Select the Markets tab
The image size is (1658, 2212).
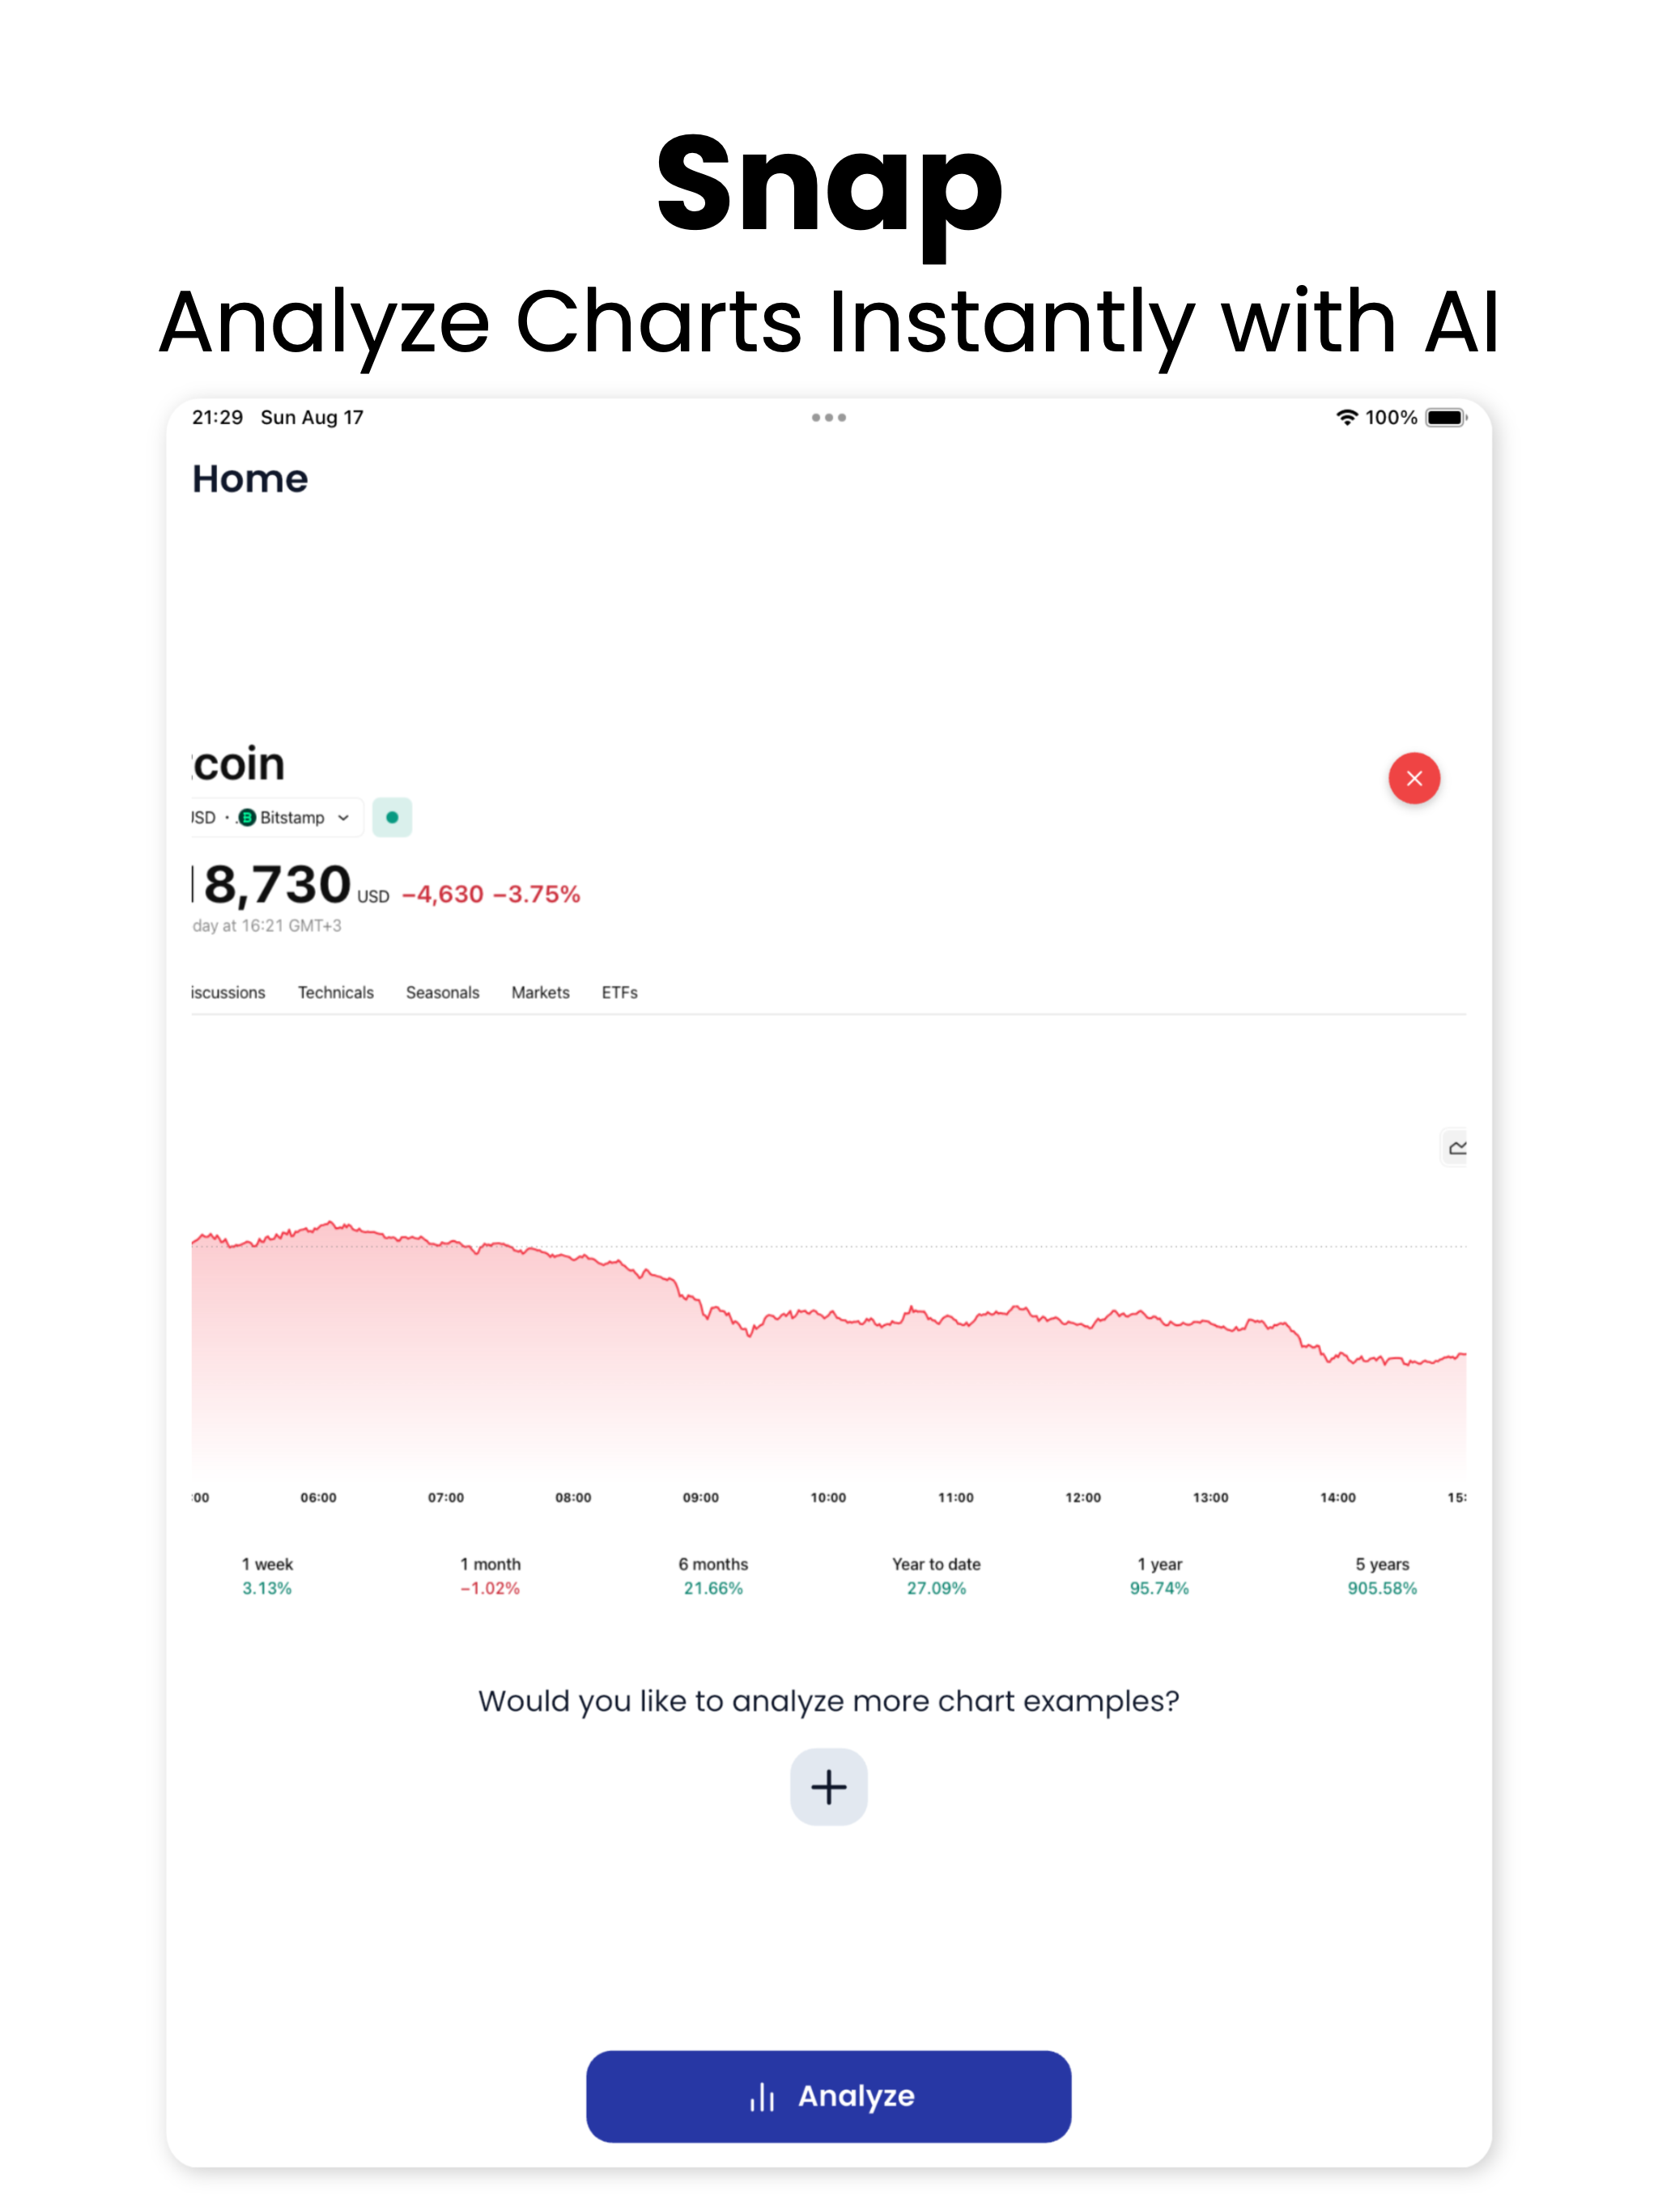pos(540,993)
